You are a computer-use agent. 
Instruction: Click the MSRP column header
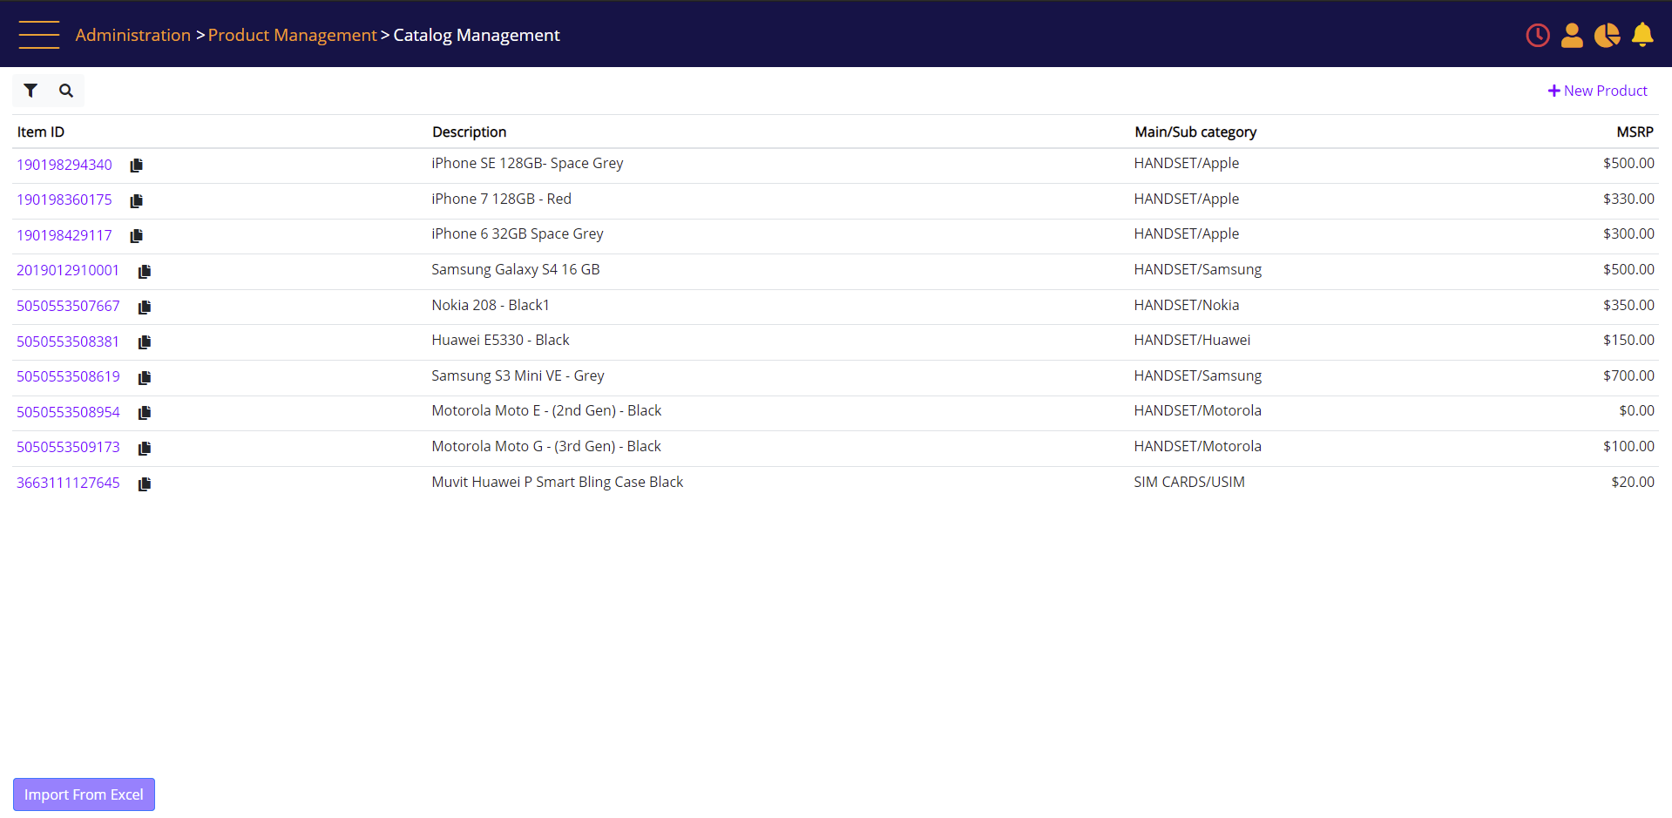click(x=1635, y=132)
